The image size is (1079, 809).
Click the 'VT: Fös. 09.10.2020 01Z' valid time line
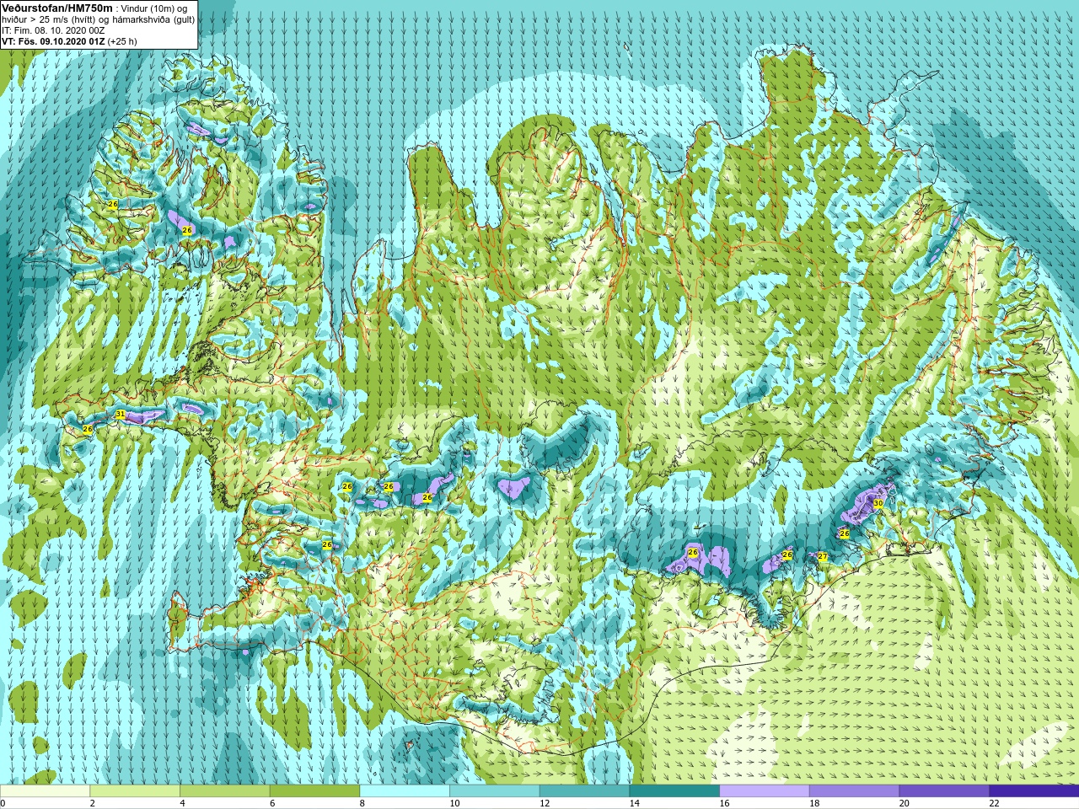tap(51, 41)
